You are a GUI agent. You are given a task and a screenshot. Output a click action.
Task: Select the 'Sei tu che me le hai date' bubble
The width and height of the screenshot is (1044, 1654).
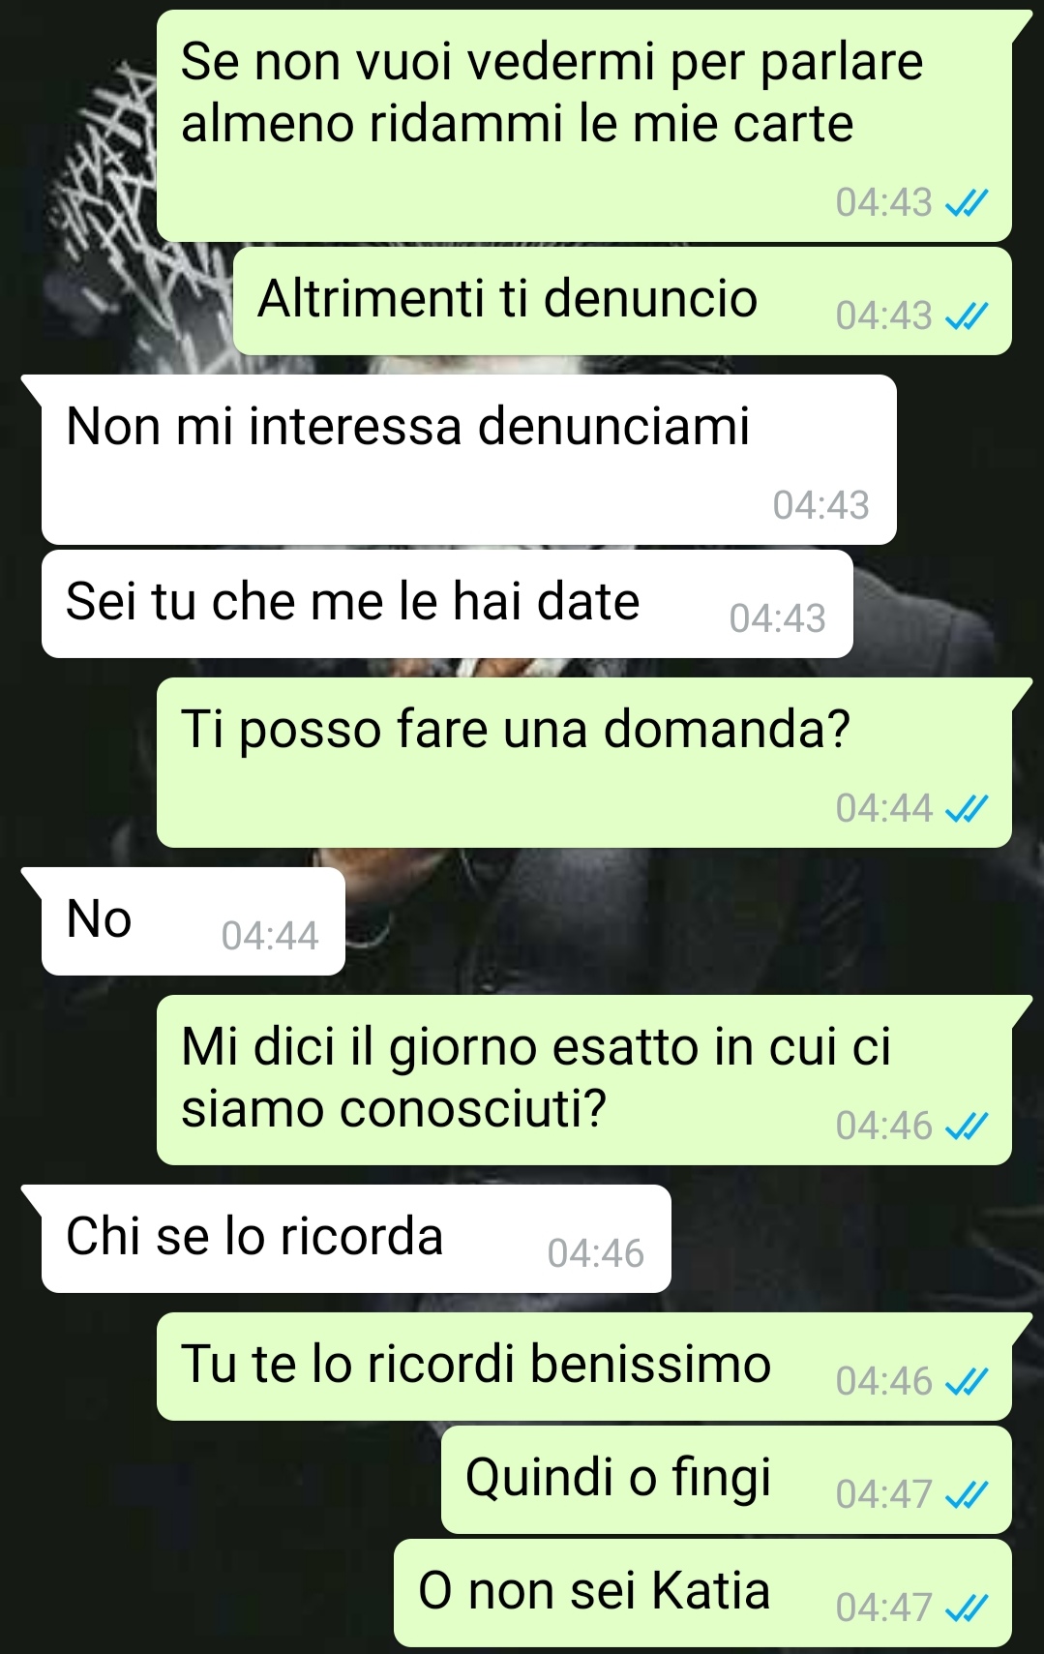(x=447, y=604)
